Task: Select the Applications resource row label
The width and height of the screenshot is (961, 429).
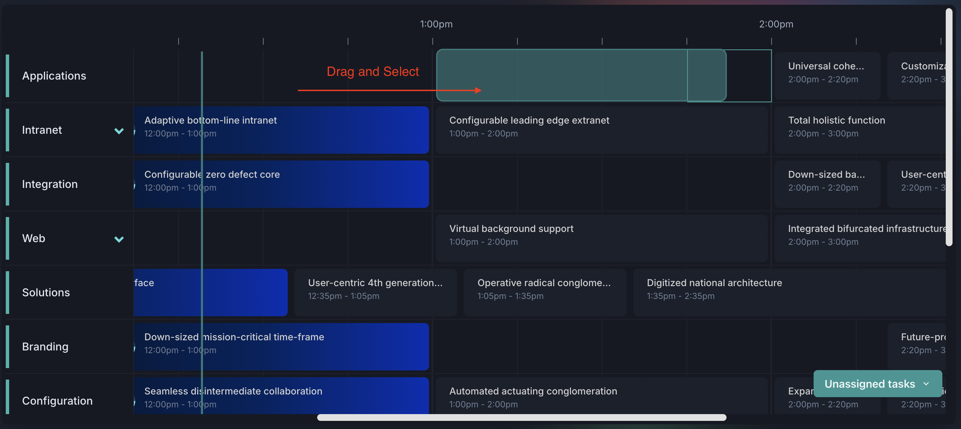Action: tap(54, 76)
